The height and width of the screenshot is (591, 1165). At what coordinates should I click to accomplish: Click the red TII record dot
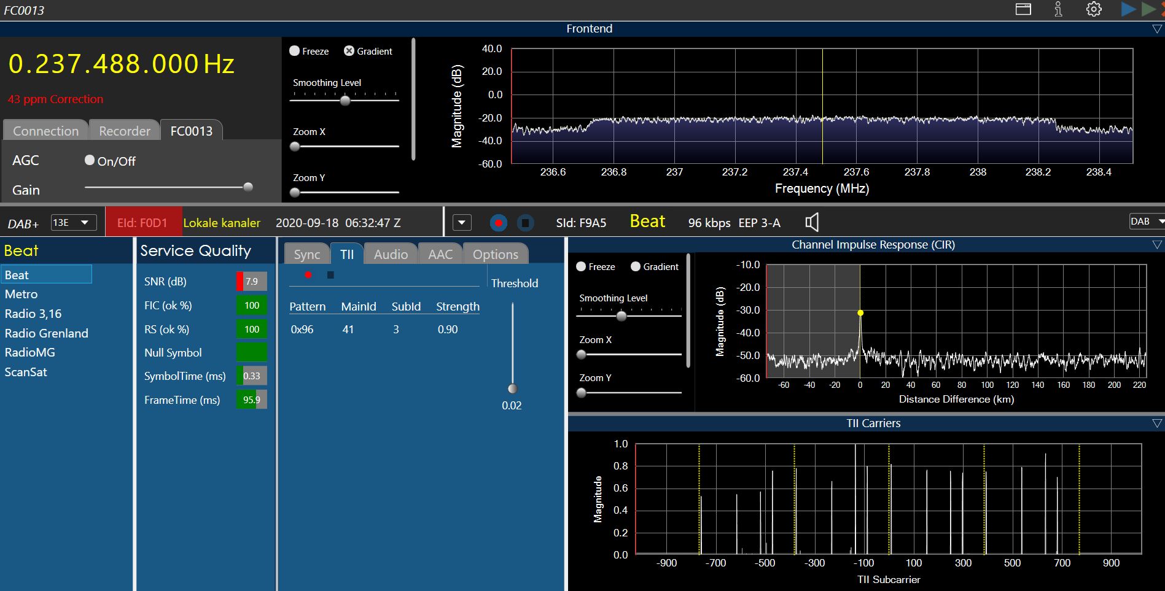click(308, 275)
